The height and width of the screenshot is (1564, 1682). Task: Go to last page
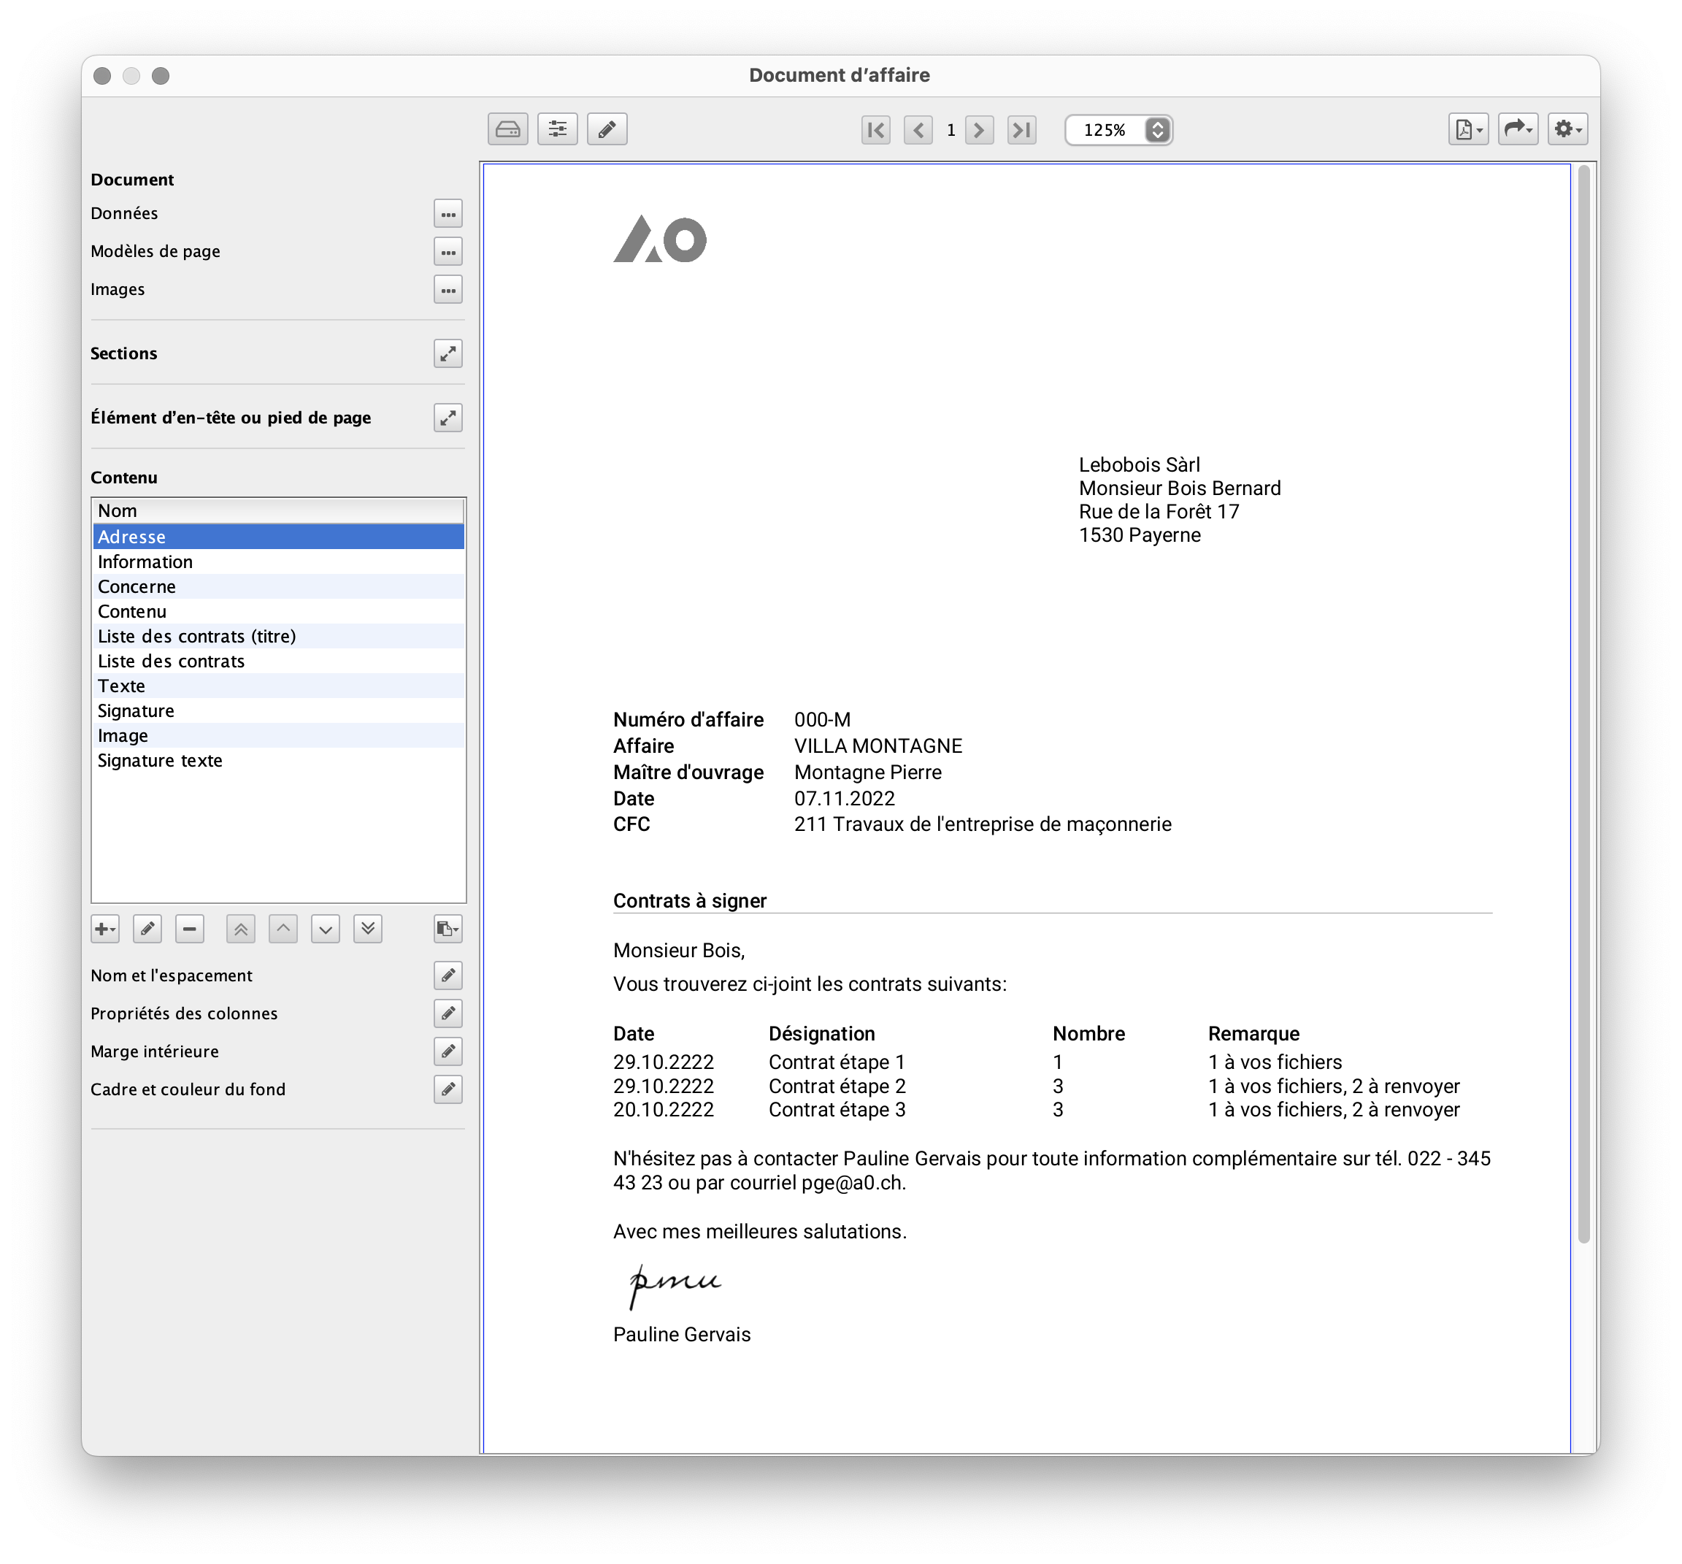pyautogui.click(x=1022, y=129)
